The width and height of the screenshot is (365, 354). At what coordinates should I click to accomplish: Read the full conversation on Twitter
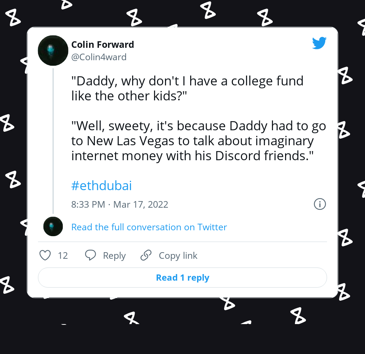pyautogui.click(x=149, y=227)
